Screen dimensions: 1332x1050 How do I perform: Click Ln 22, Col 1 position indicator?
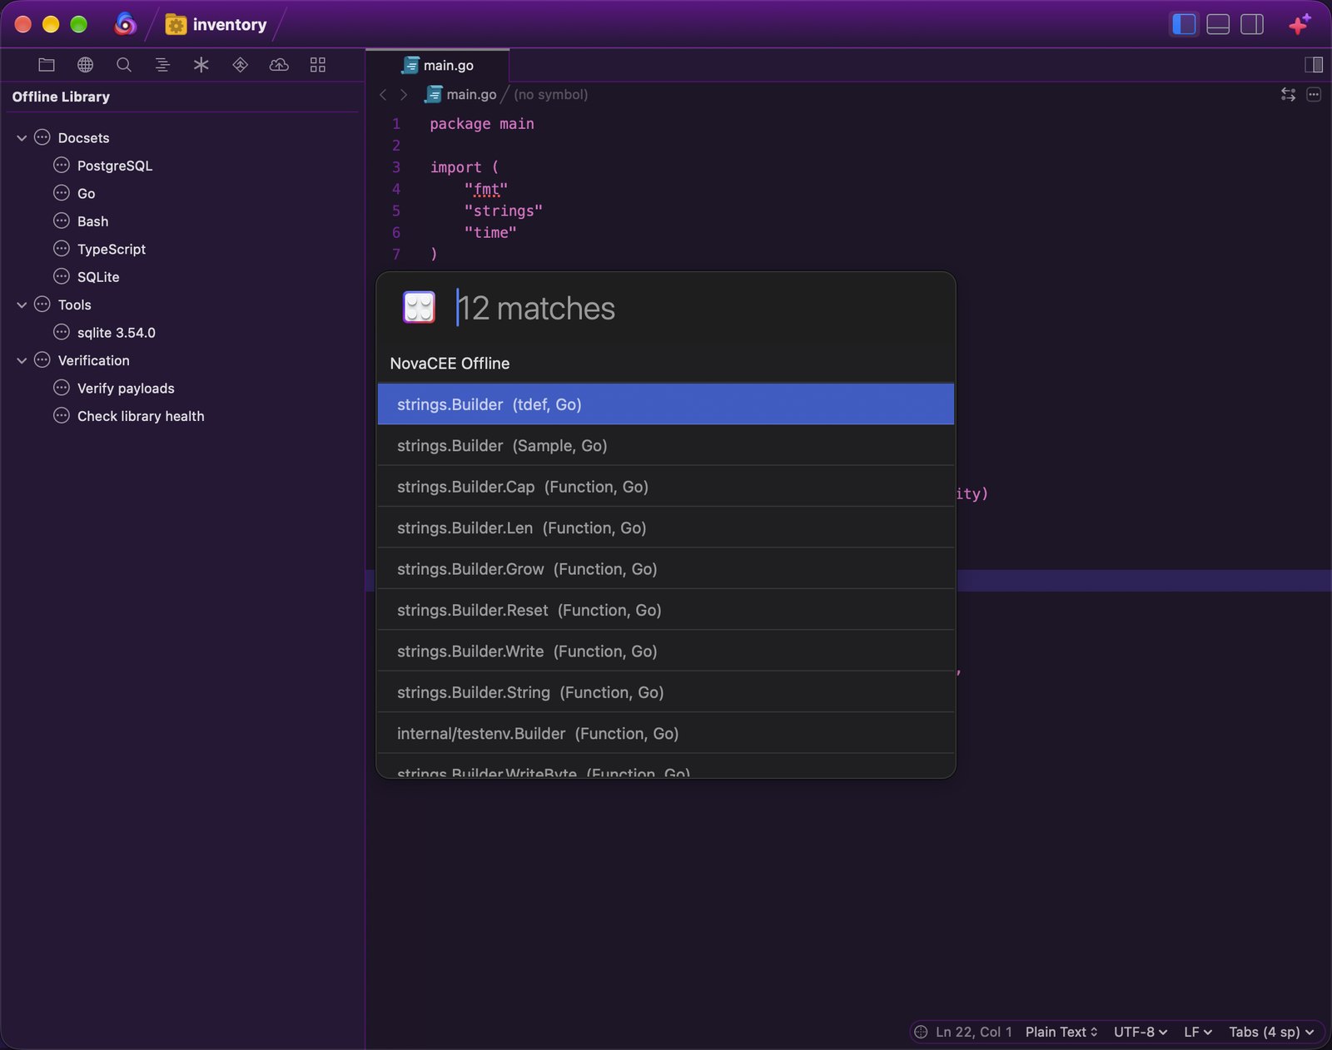(x=973, y=1032)
